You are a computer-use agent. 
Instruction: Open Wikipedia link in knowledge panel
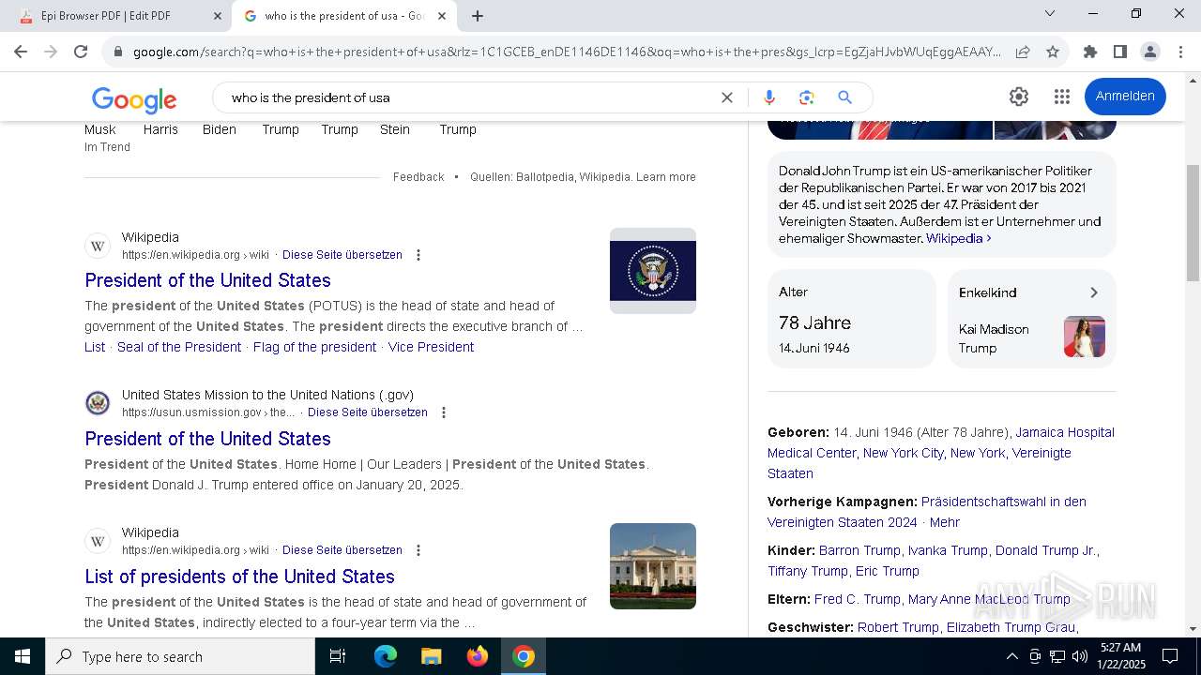(958, 239)
